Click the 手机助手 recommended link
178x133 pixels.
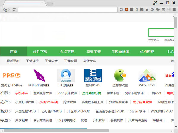(21, 93)
